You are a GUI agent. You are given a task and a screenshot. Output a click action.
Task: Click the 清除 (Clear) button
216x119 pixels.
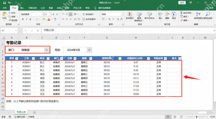(x=185, y=20)
